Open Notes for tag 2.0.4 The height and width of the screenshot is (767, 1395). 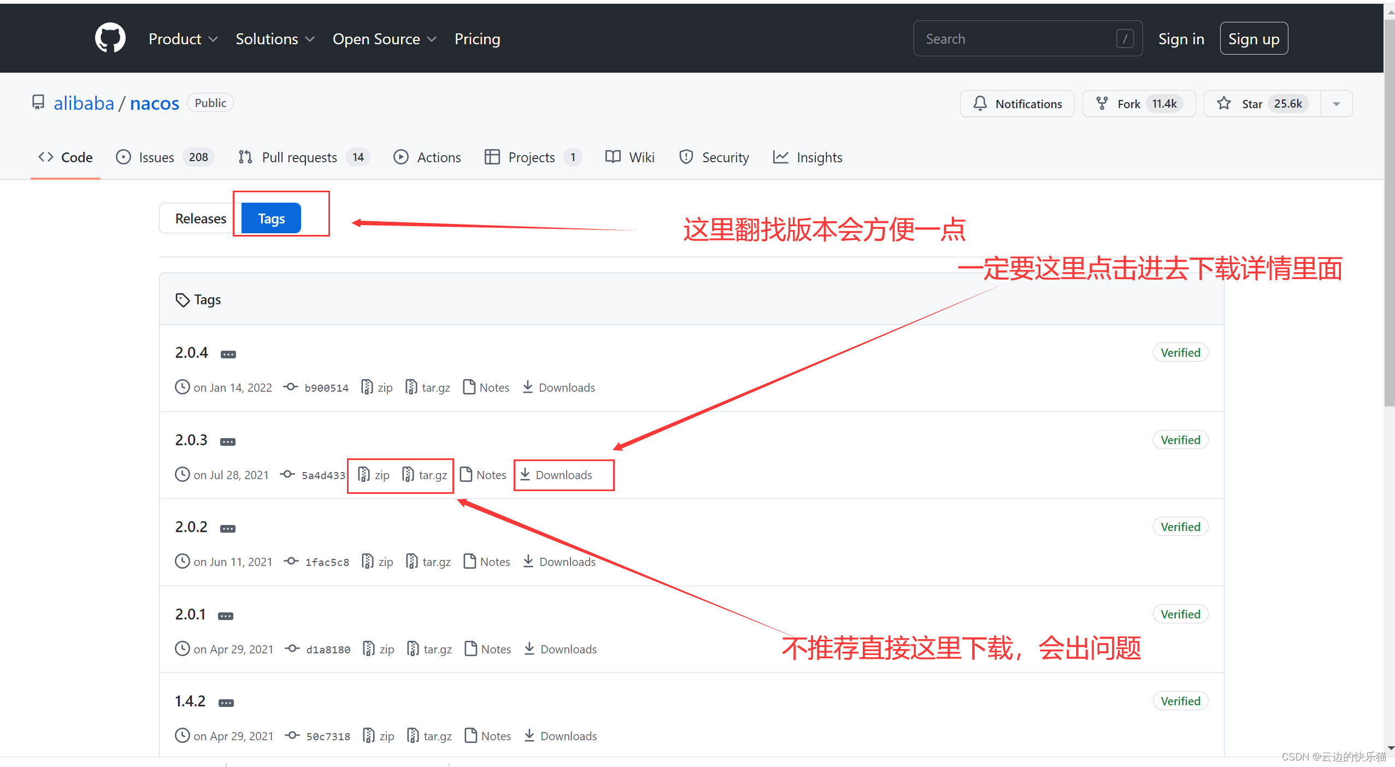pos(486,387)
